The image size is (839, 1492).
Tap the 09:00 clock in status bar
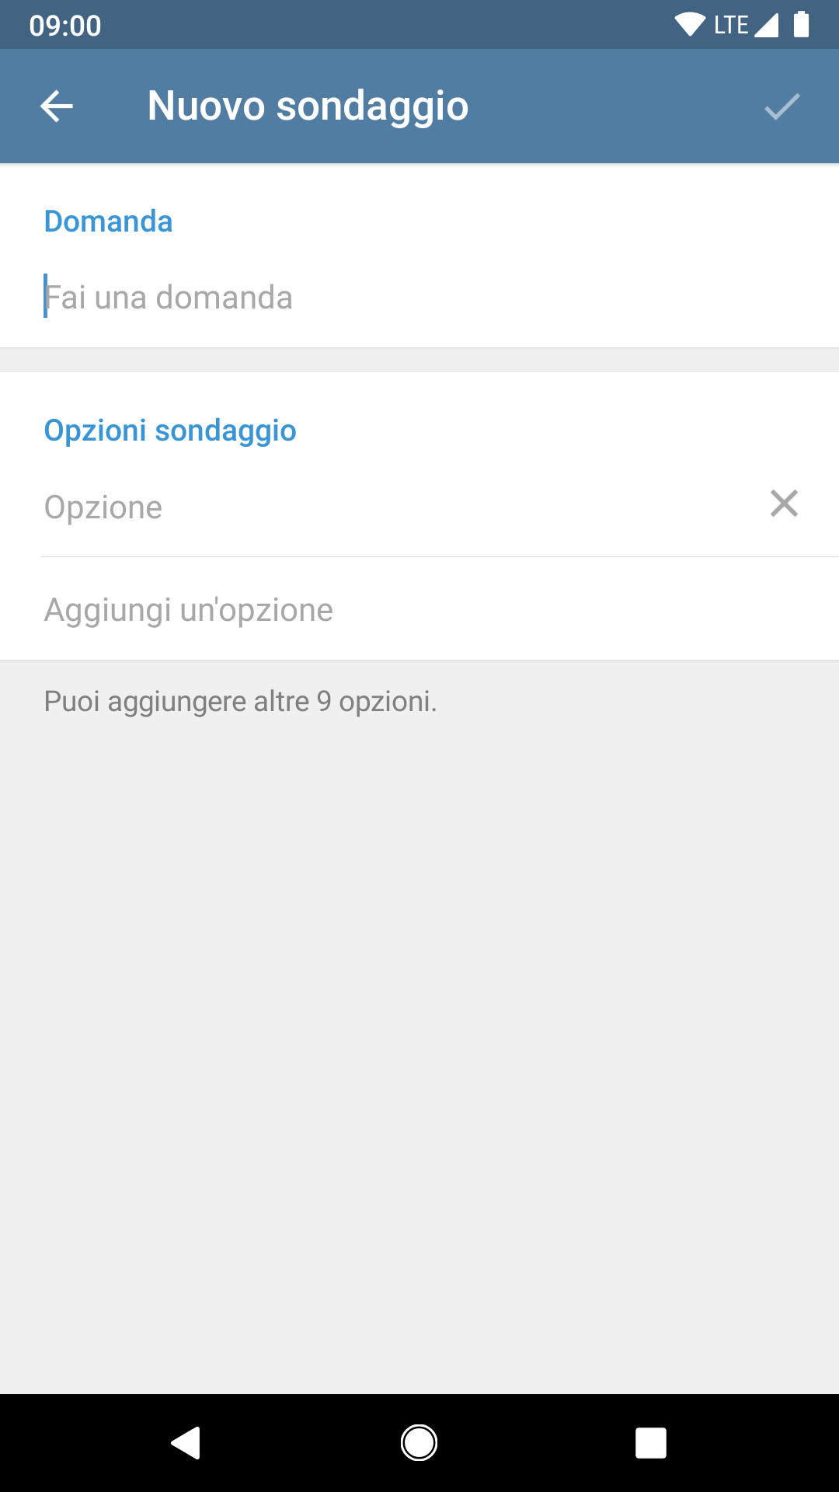[x=65, y=26]
